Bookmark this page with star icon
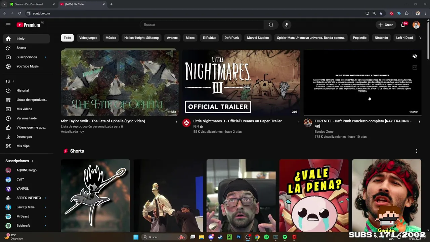430x242 pixels. (381, 13)
